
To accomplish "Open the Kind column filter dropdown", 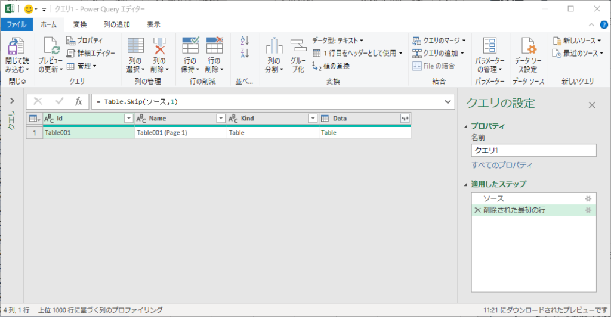I will 312,119.
